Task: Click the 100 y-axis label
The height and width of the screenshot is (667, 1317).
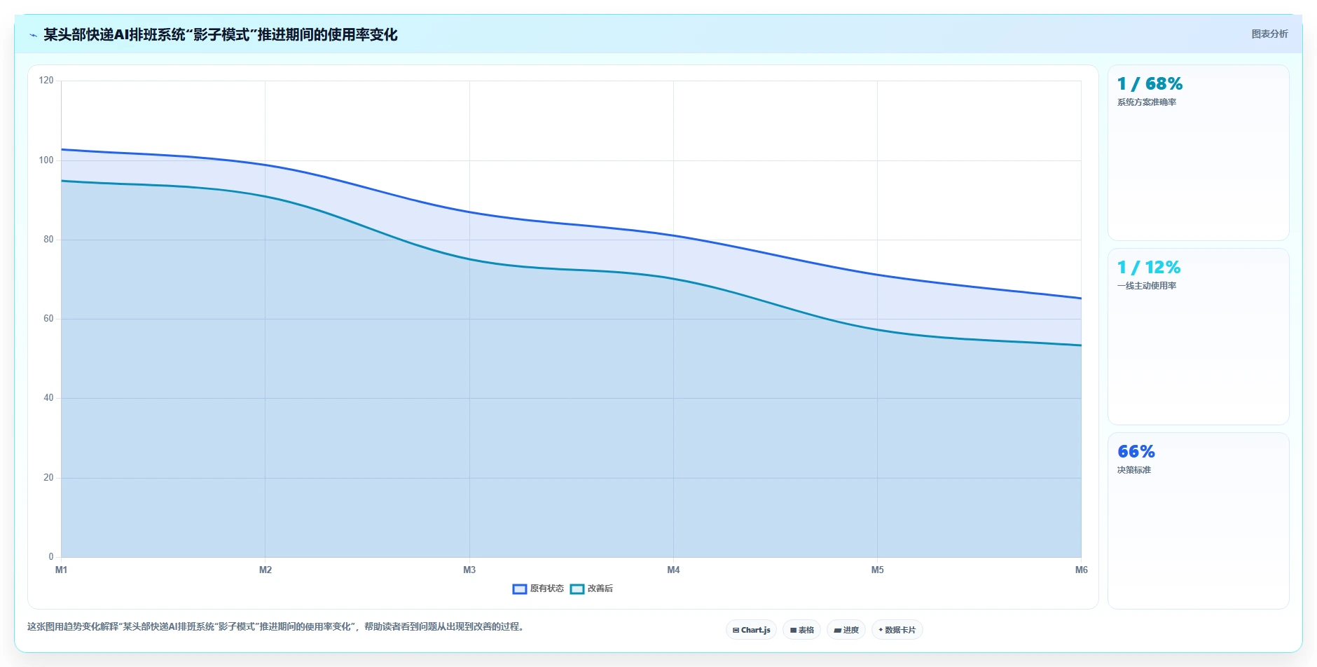Action: (46, 160)
